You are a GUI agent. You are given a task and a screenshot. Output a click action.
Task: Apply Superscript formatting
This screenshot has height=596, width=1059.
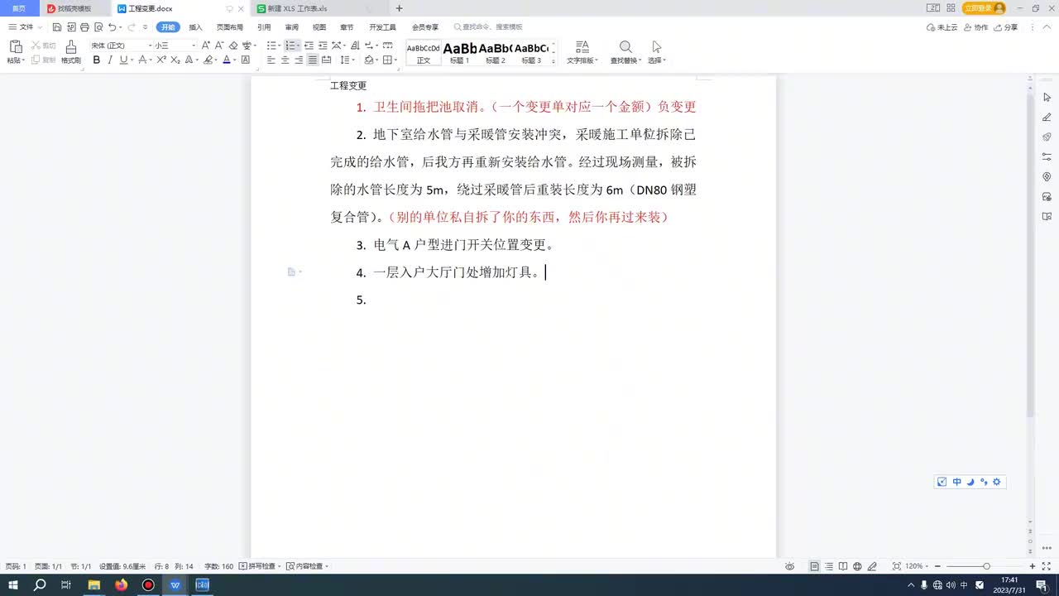tap(162, 60)
